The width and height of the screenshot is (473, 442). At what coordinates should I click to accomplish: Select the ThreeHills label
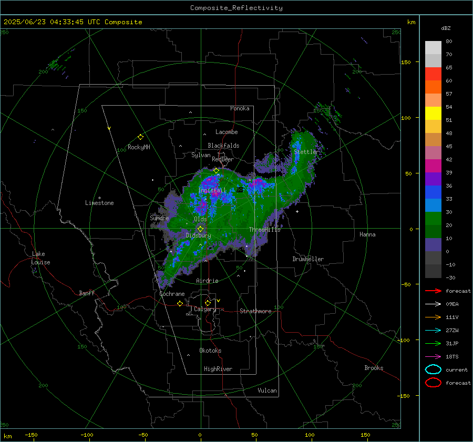tap(264, 230)
